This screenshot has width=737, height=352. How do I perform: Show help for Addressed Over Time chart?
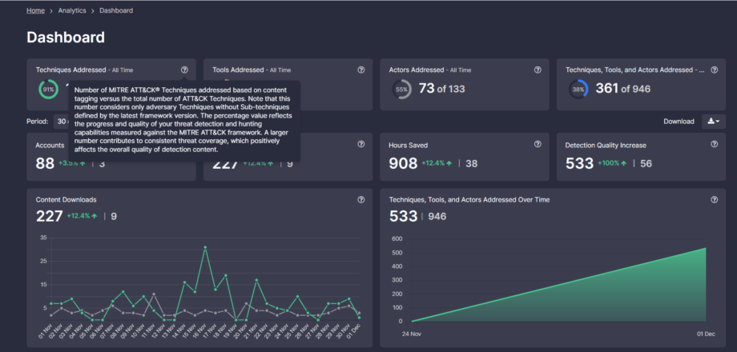pyautogui.click(x=714, y=199)
